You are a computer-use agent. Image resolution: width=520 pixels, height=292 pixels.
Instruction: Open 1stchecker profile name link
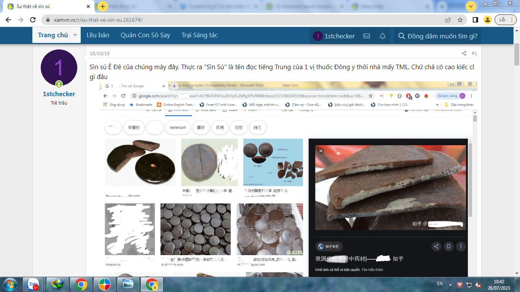59,94
